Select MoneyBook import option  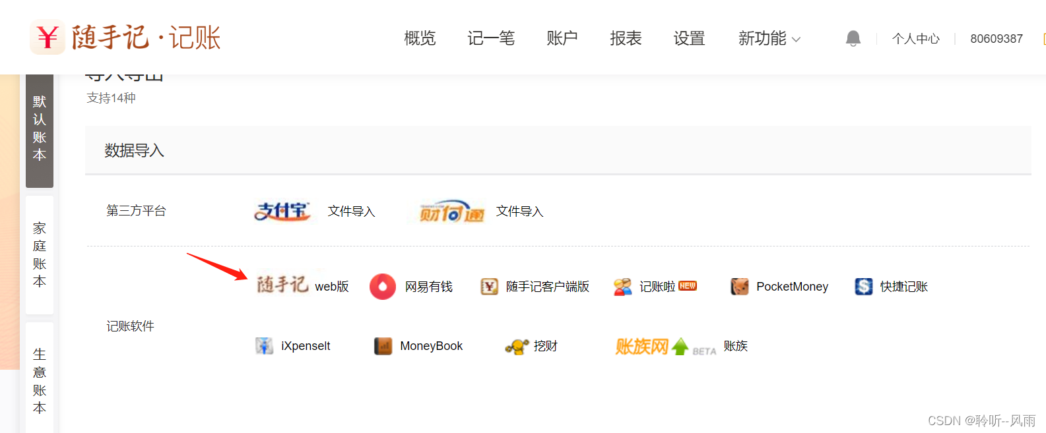(431, 346)
